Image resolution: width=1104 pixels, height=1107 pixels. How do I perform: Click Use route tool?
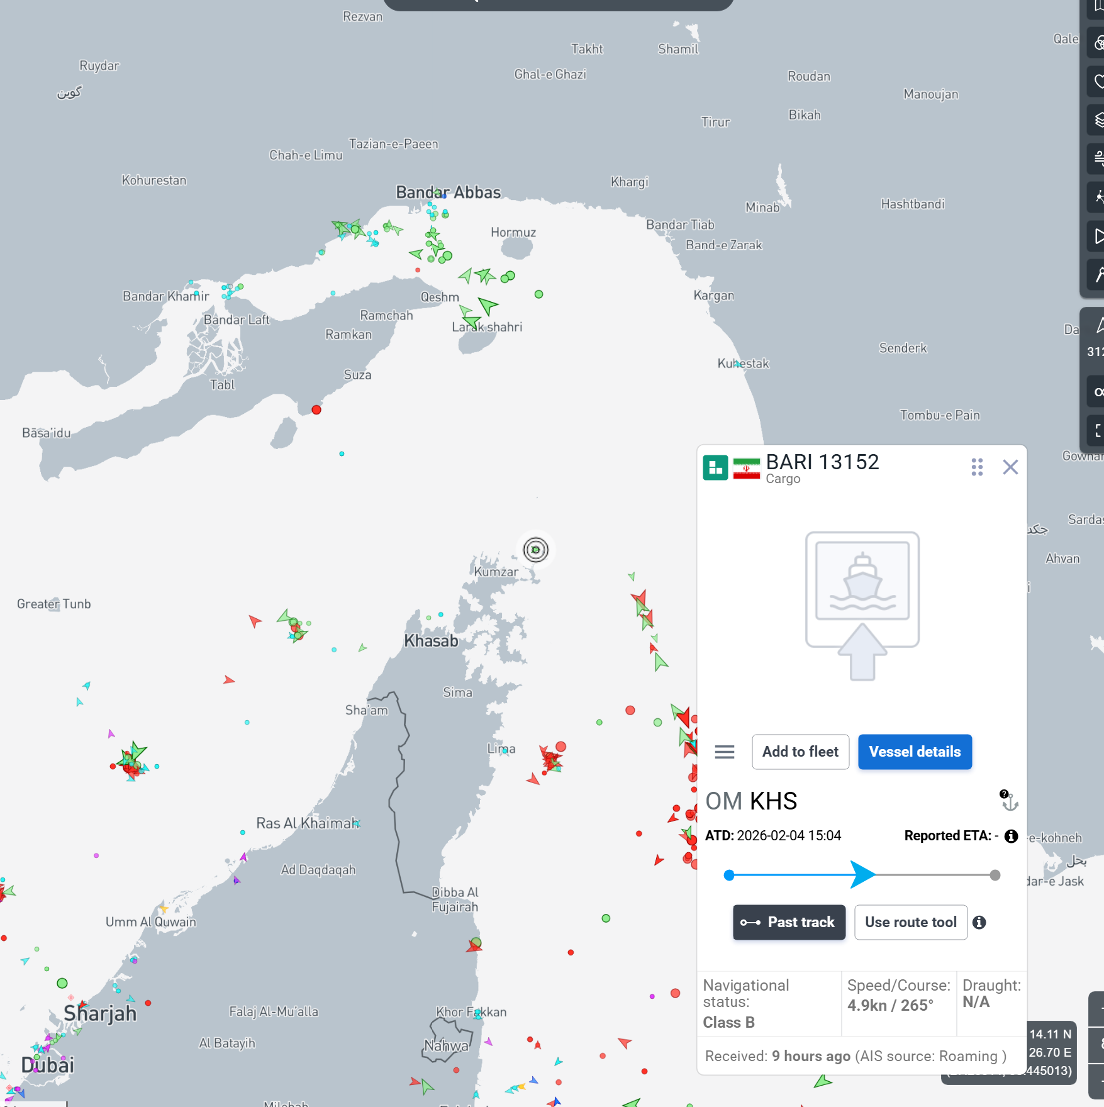coord(910,923)
